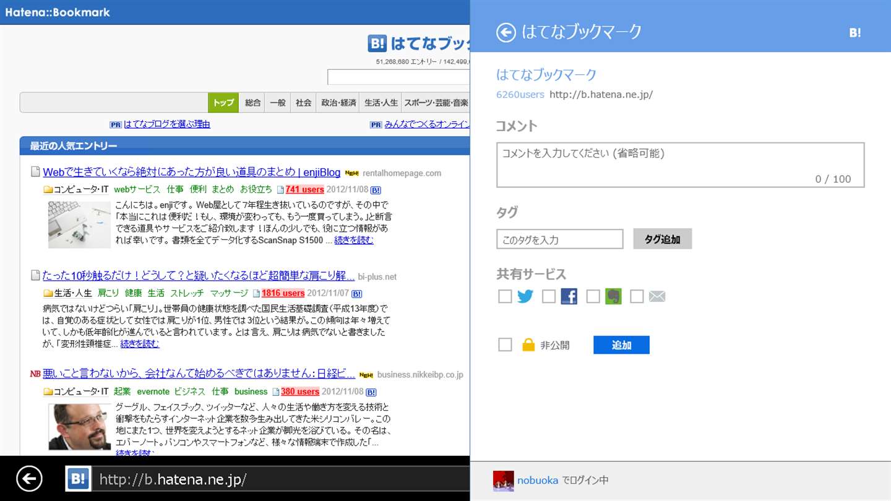Click the page search box
The height and width of the screenshot is (501, 891).
398,77
